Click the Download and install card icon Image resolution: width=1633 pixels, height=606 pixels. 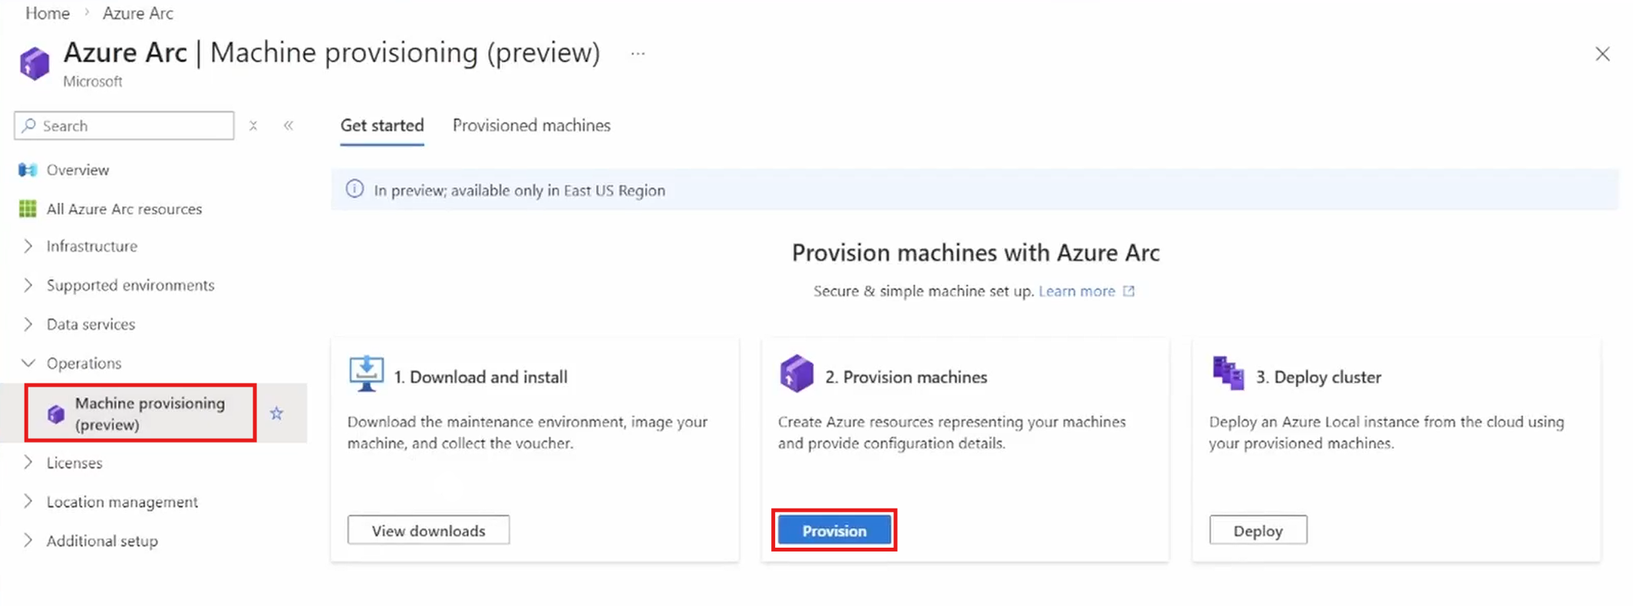tap(366, 374)
